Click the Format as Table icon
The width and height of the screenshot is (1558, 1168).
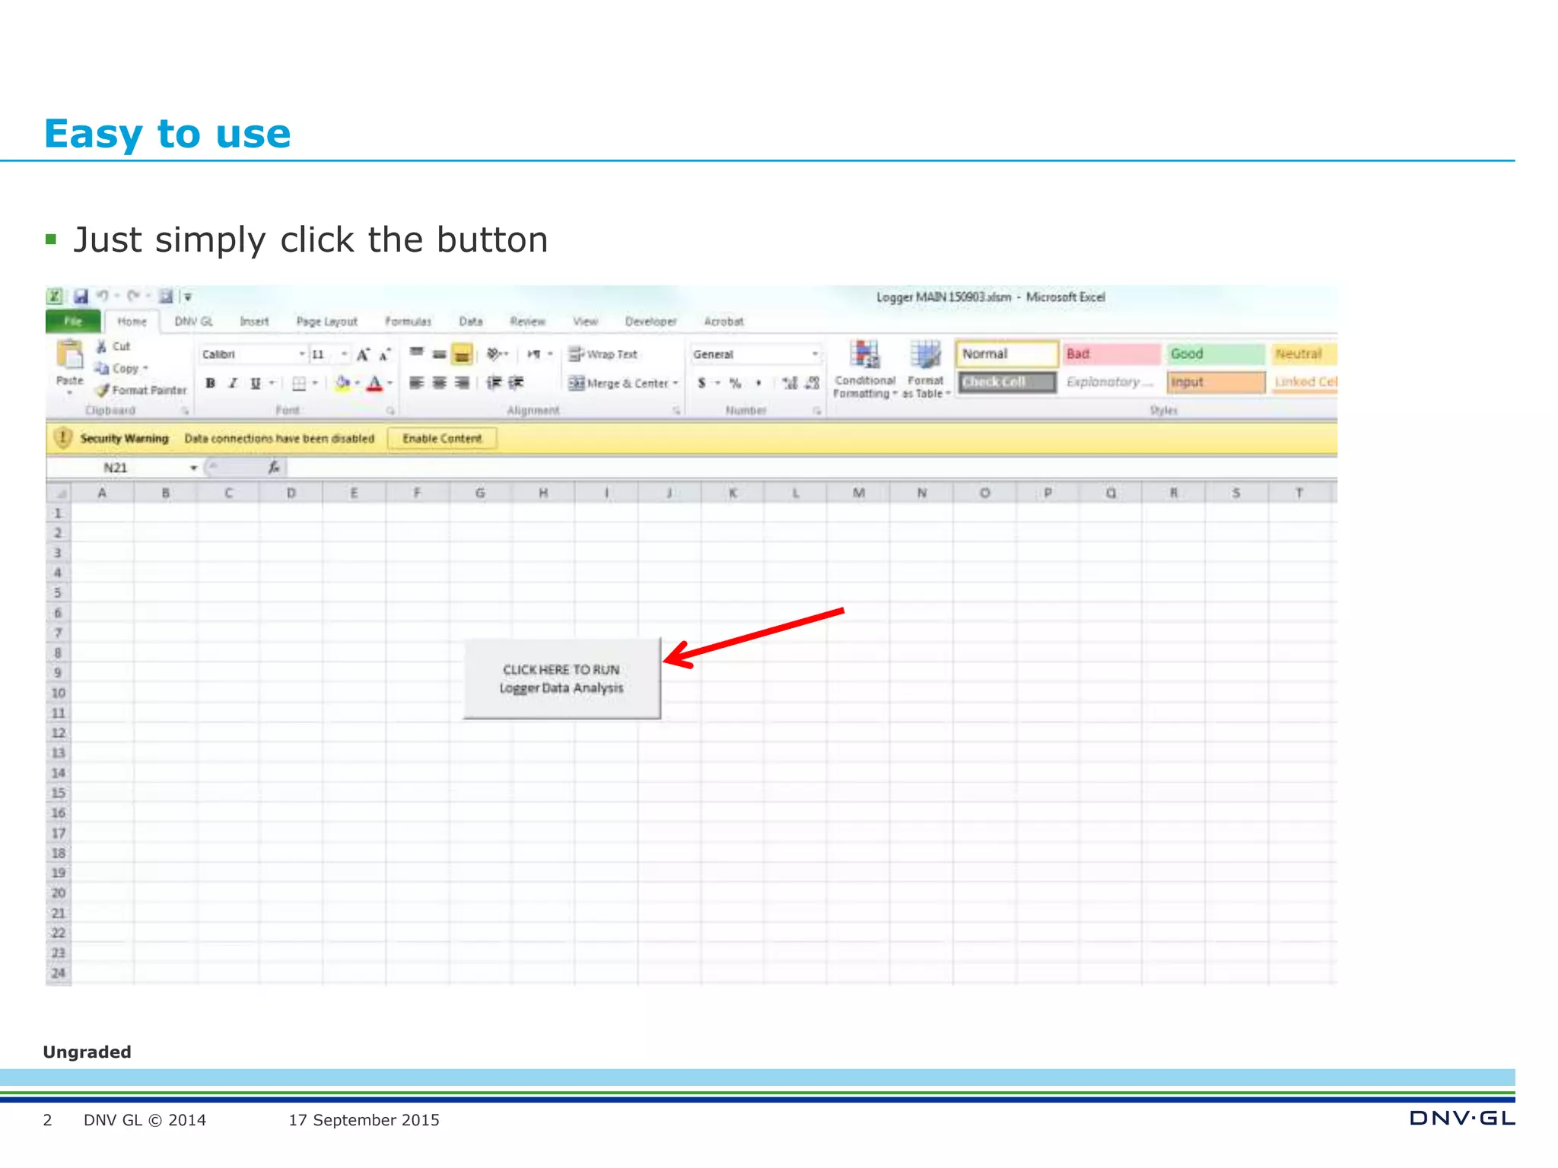[925, 355]
